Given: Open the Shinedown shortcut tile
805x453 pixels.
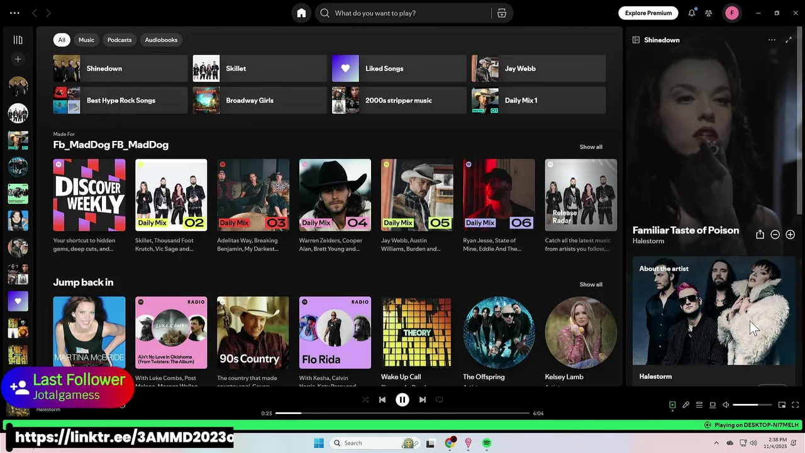Looking at the screenshot, I should pyautogui.click(x=121, y=69).
